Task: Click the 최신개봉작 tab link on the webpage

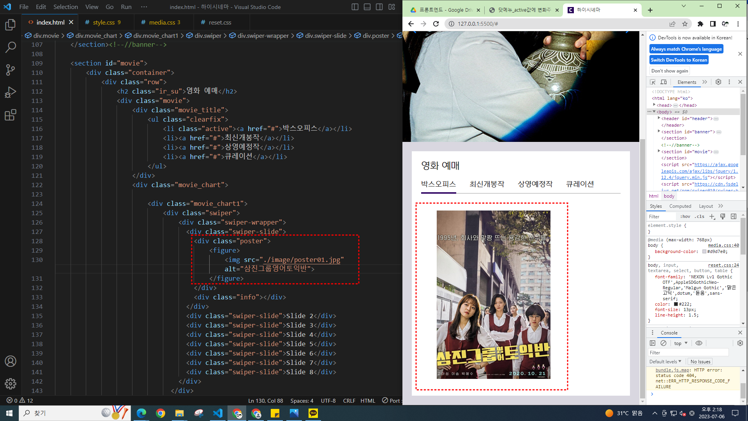Action: 487,184
